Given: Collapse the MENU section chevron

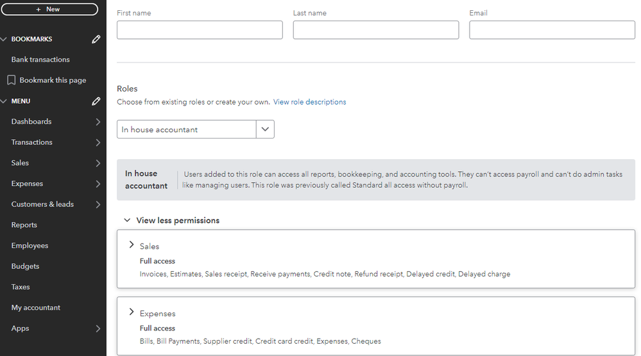Looking at the screenshot, I should pos(4,101).
